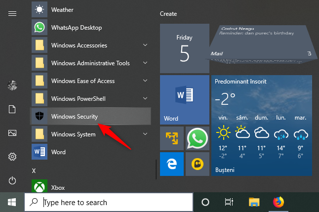Open the WhatsApp tile
The image size is (319, 212).
click(198, 138)
